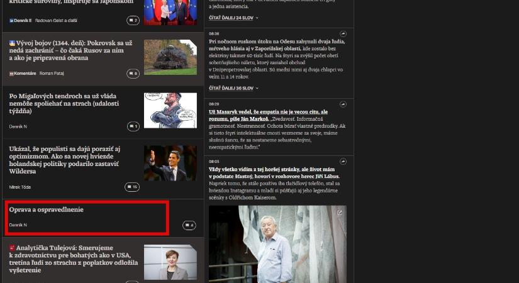The image size is (519, 283).
Task: Open the article about populists and Wilders
Action: (65, 160)
